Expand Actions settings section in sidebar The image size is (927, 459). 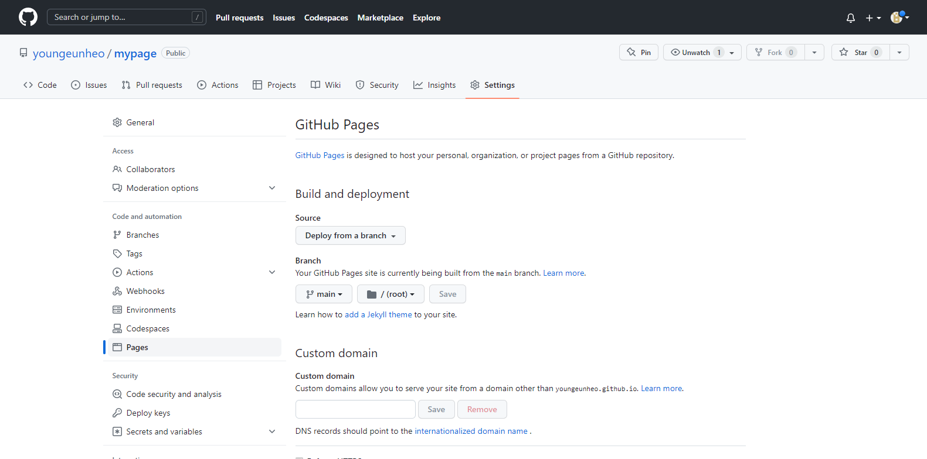coord(272,272)
